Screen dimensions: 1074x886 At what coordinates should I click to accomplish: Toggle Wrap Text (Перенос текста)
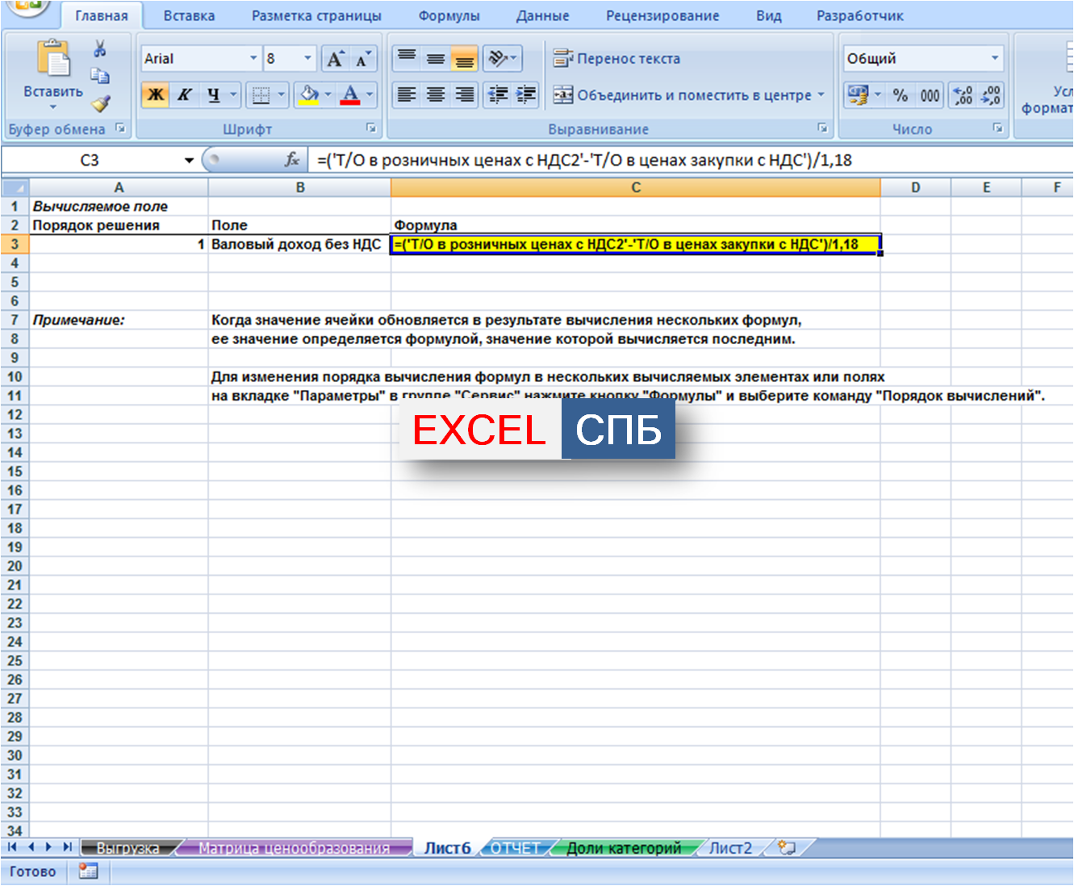click(616, 59)
